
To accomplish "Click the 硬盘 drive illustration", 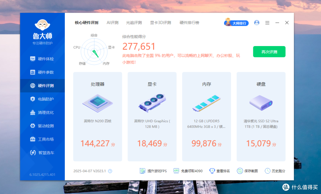I will [261, 103].
